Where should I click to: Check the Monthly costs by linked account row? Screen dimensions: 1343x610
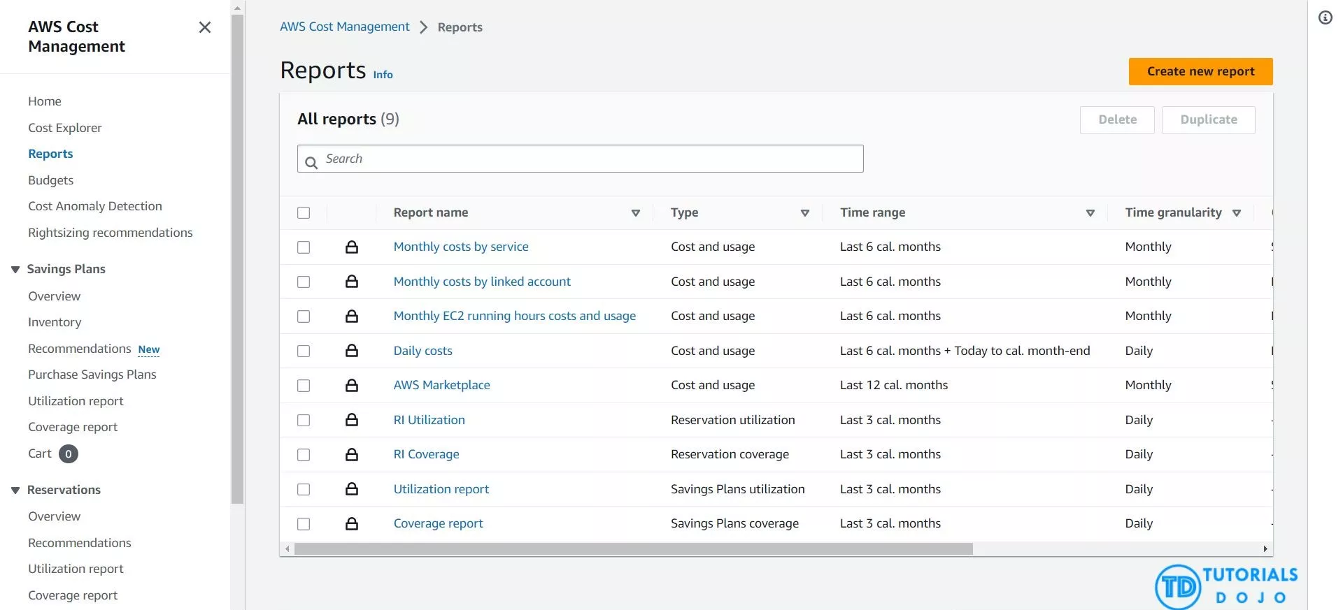click(304, 282)
